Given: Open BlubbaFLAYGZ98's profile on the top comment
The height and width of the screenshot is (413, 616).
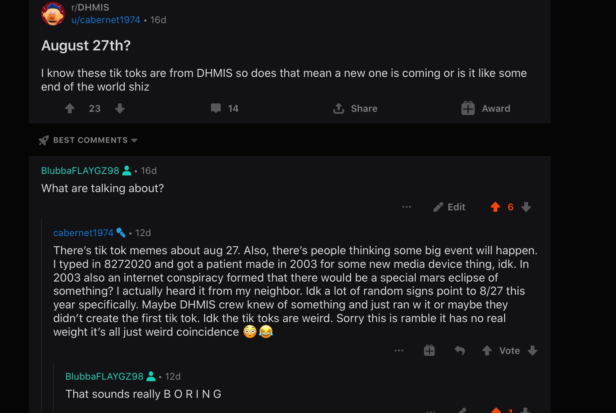Looking at the screenshot, I should (80, 171).
